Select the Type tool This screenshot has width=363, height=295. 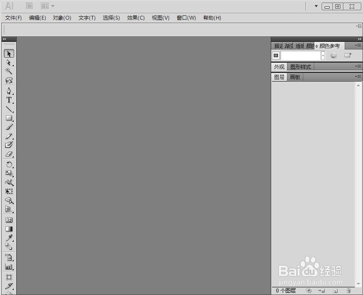tap(9, 100)
